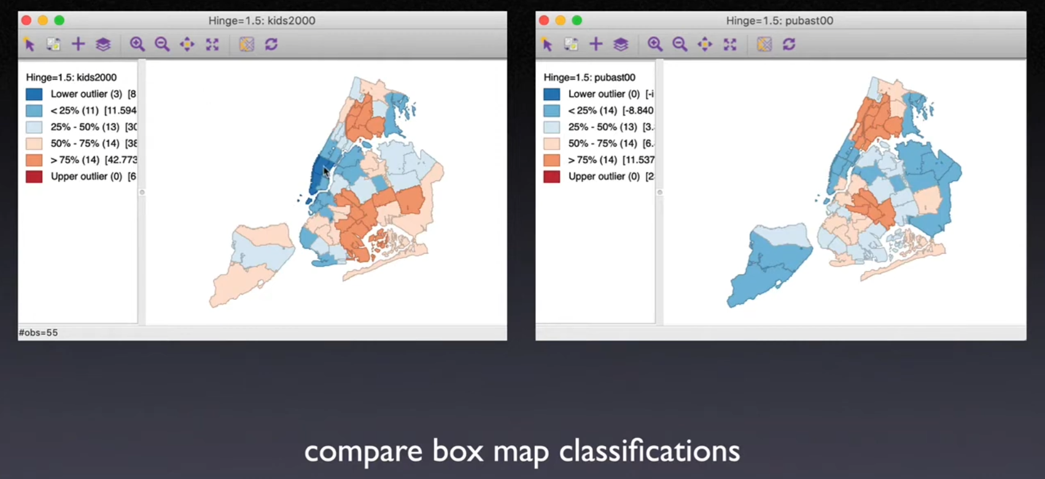
Task: Click add layer plus icon in kids2000 window
Action: [x=78, y=44]
